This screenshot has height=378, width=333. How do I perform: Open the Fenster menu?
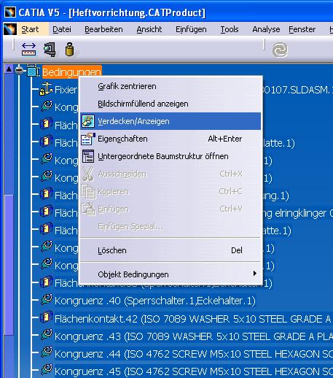[302, 29]
